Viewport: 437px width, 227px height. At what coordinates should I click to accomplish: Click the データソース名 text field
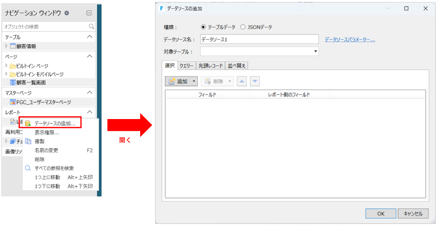click(259, 39)
